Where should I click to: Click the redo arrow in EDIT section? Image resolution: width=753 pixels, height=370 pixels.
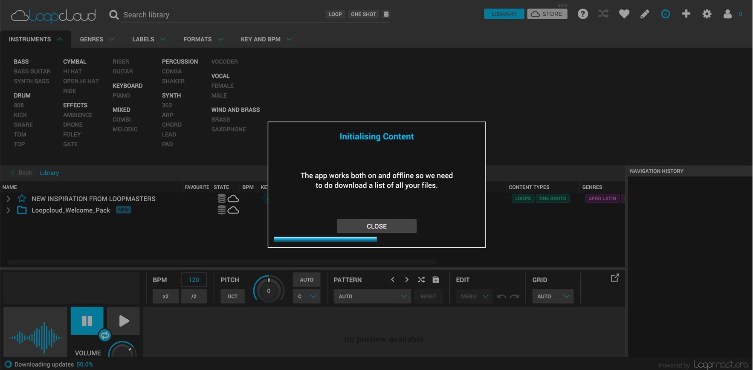(x=515, y=296)
